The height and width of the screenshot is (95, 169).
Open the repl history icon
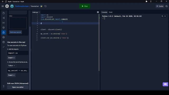(45, 6)
